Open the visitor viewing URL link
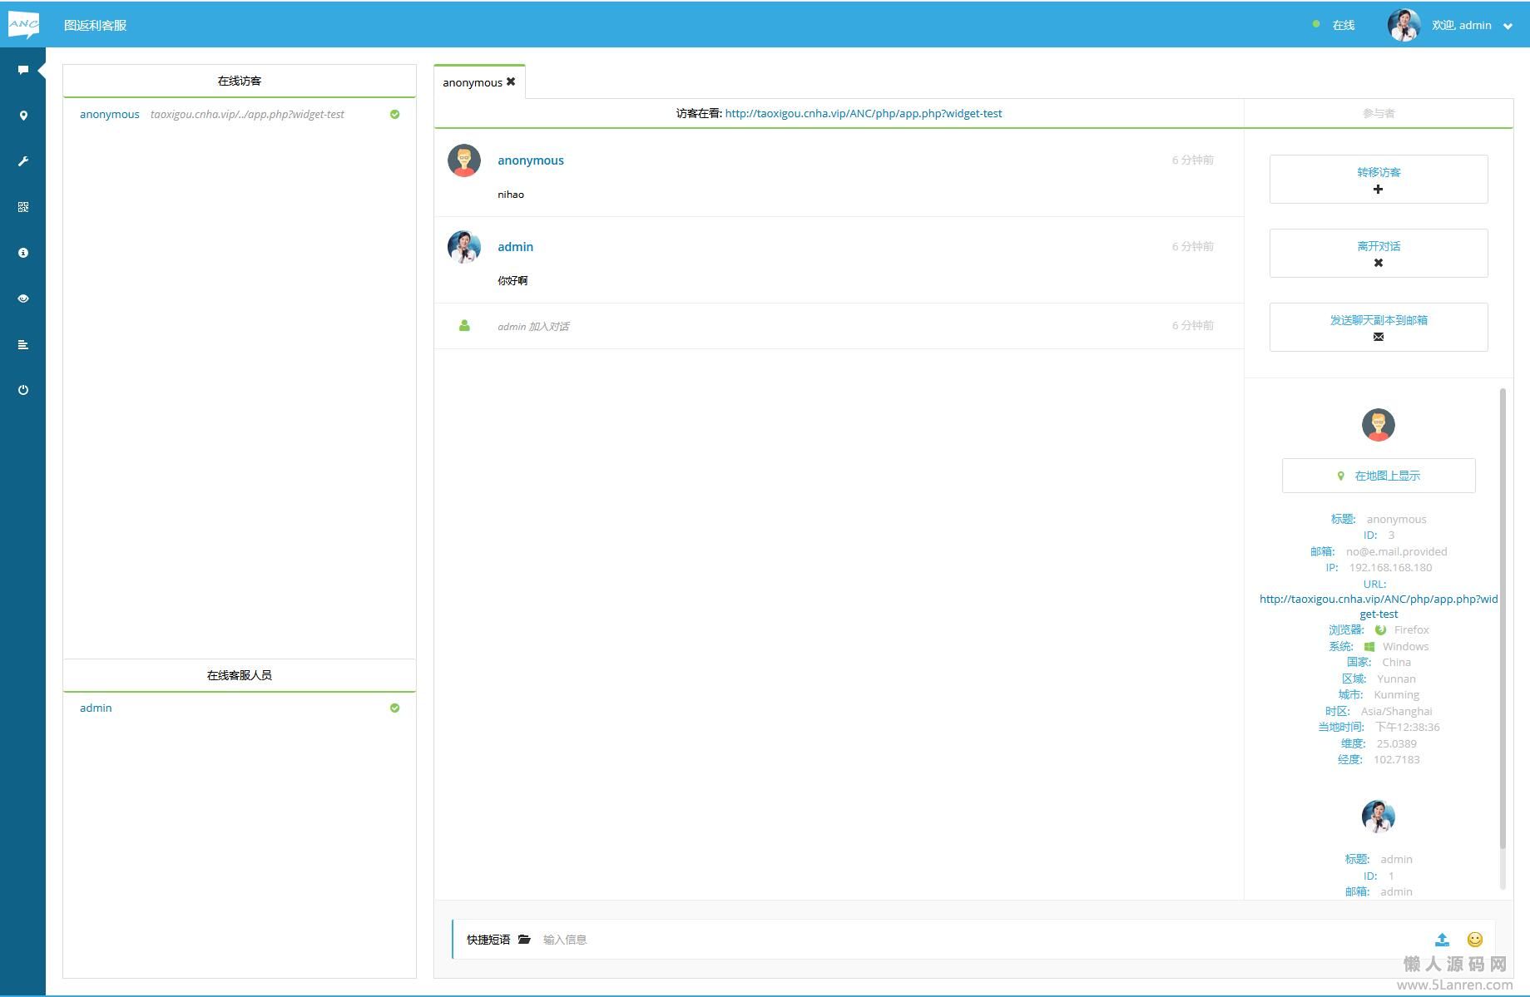The width and height of the screenshot is (1530, 997). coord(863,113)
